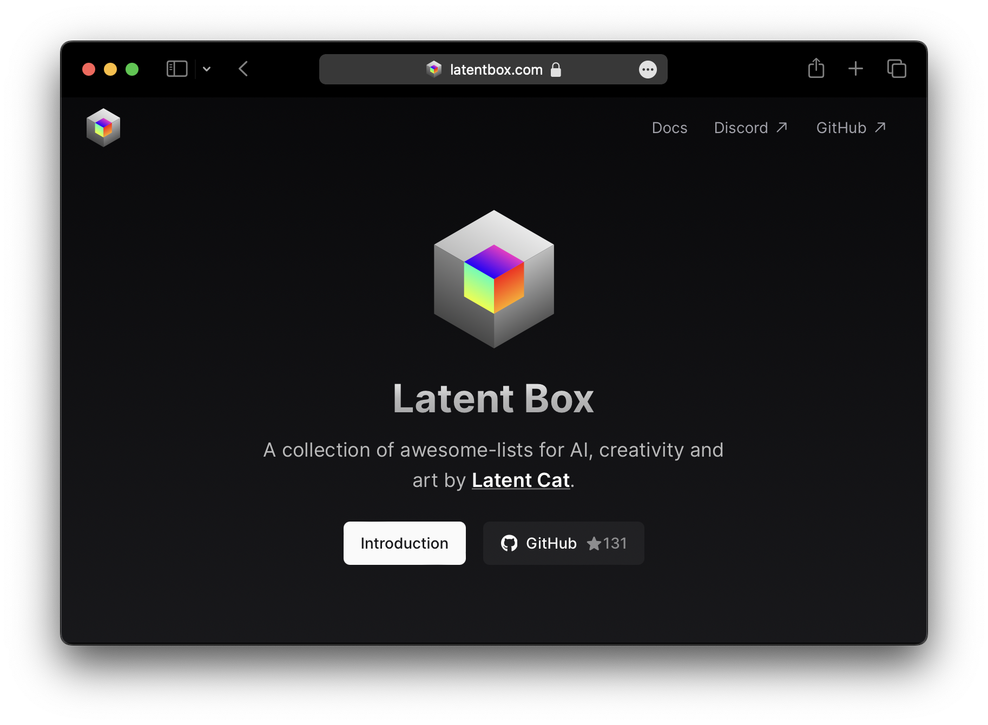The height and width of the screenshot is (725, 988).
Task: Click the star icon beside 131
Action: [594, 543]
